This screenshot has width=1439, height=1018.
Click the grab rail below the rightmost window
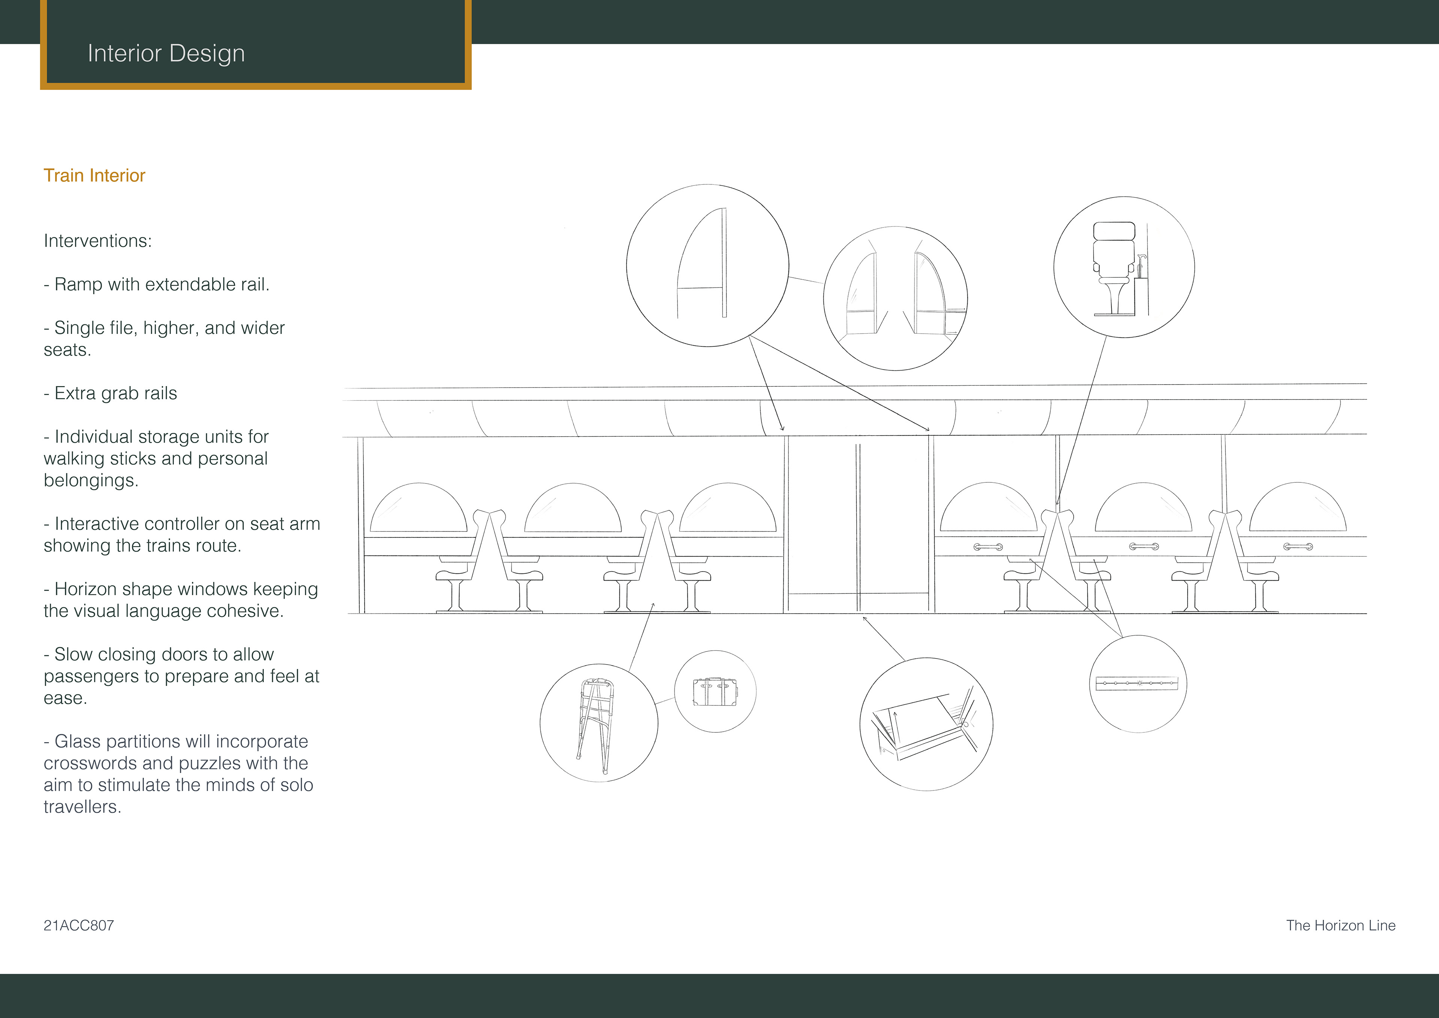(1298, 546)
